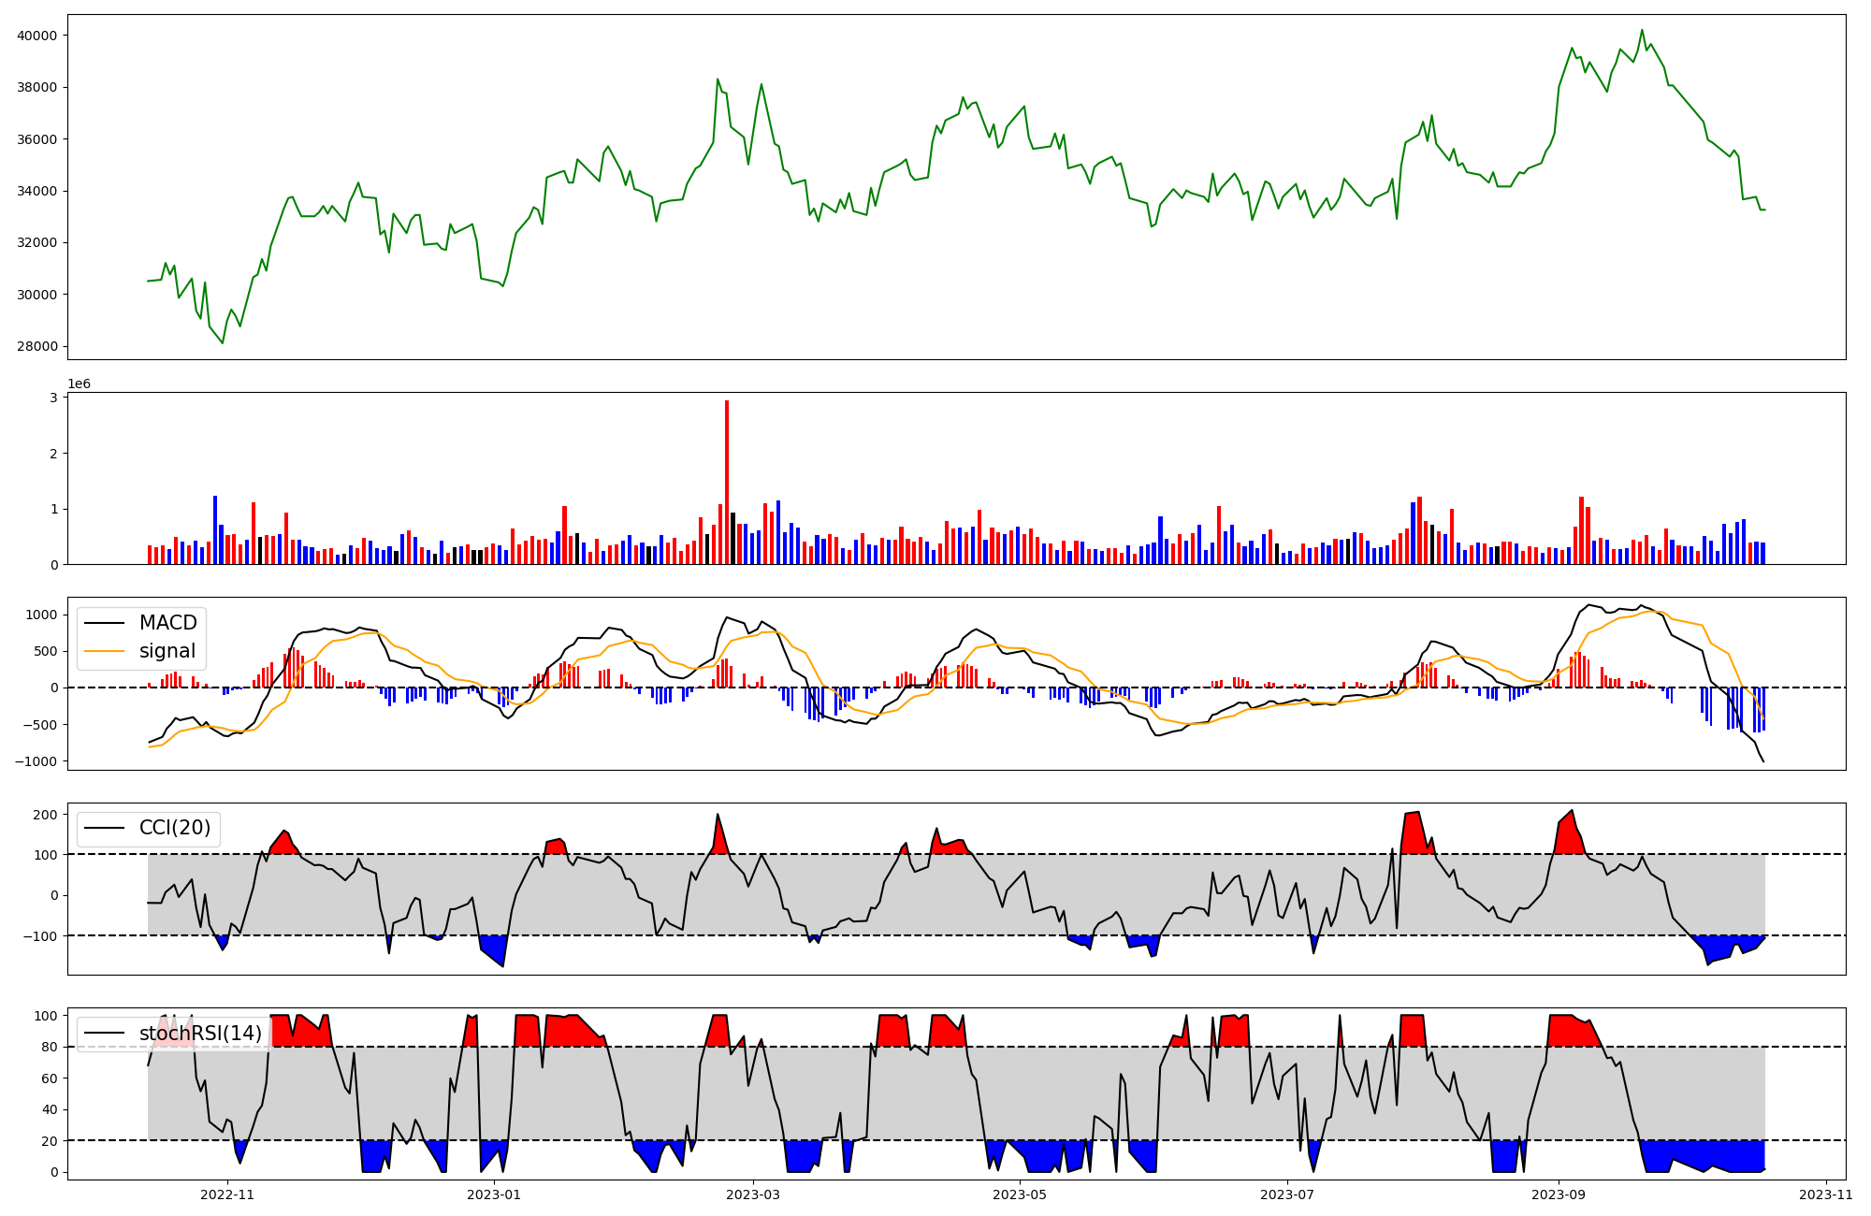
Task: Click the highest peak of the green price line
Action: (1642, 30)
